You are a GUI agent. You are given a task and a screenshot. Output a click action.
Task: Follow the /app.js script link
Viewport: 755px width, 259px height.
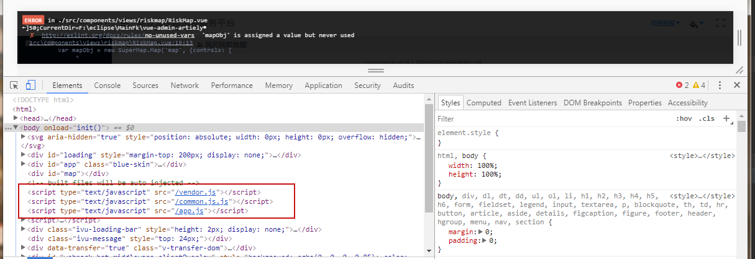tap(190, 211)
